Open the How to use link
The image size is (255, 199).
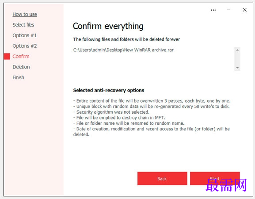(x=25, y=14)
